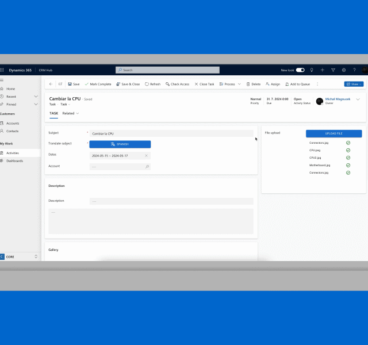Image resolution: width=368 pixels, height=345 pixels.
Task: Click Add to Queue
Action: click(298, 84)
